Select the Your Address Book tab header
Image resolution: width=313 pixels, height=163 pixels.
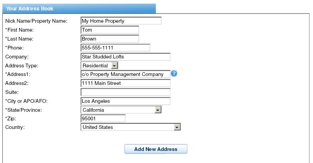79,9
